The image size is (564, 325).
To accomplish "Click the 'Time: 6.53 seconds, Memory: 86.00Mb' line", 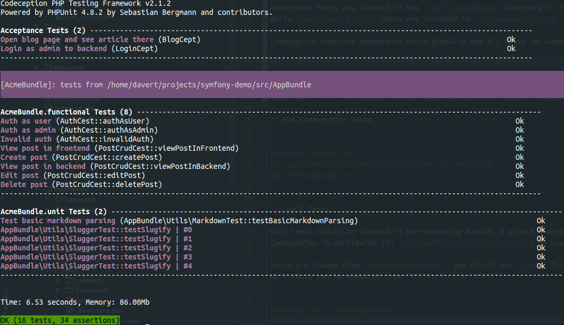I will point(75,302).
